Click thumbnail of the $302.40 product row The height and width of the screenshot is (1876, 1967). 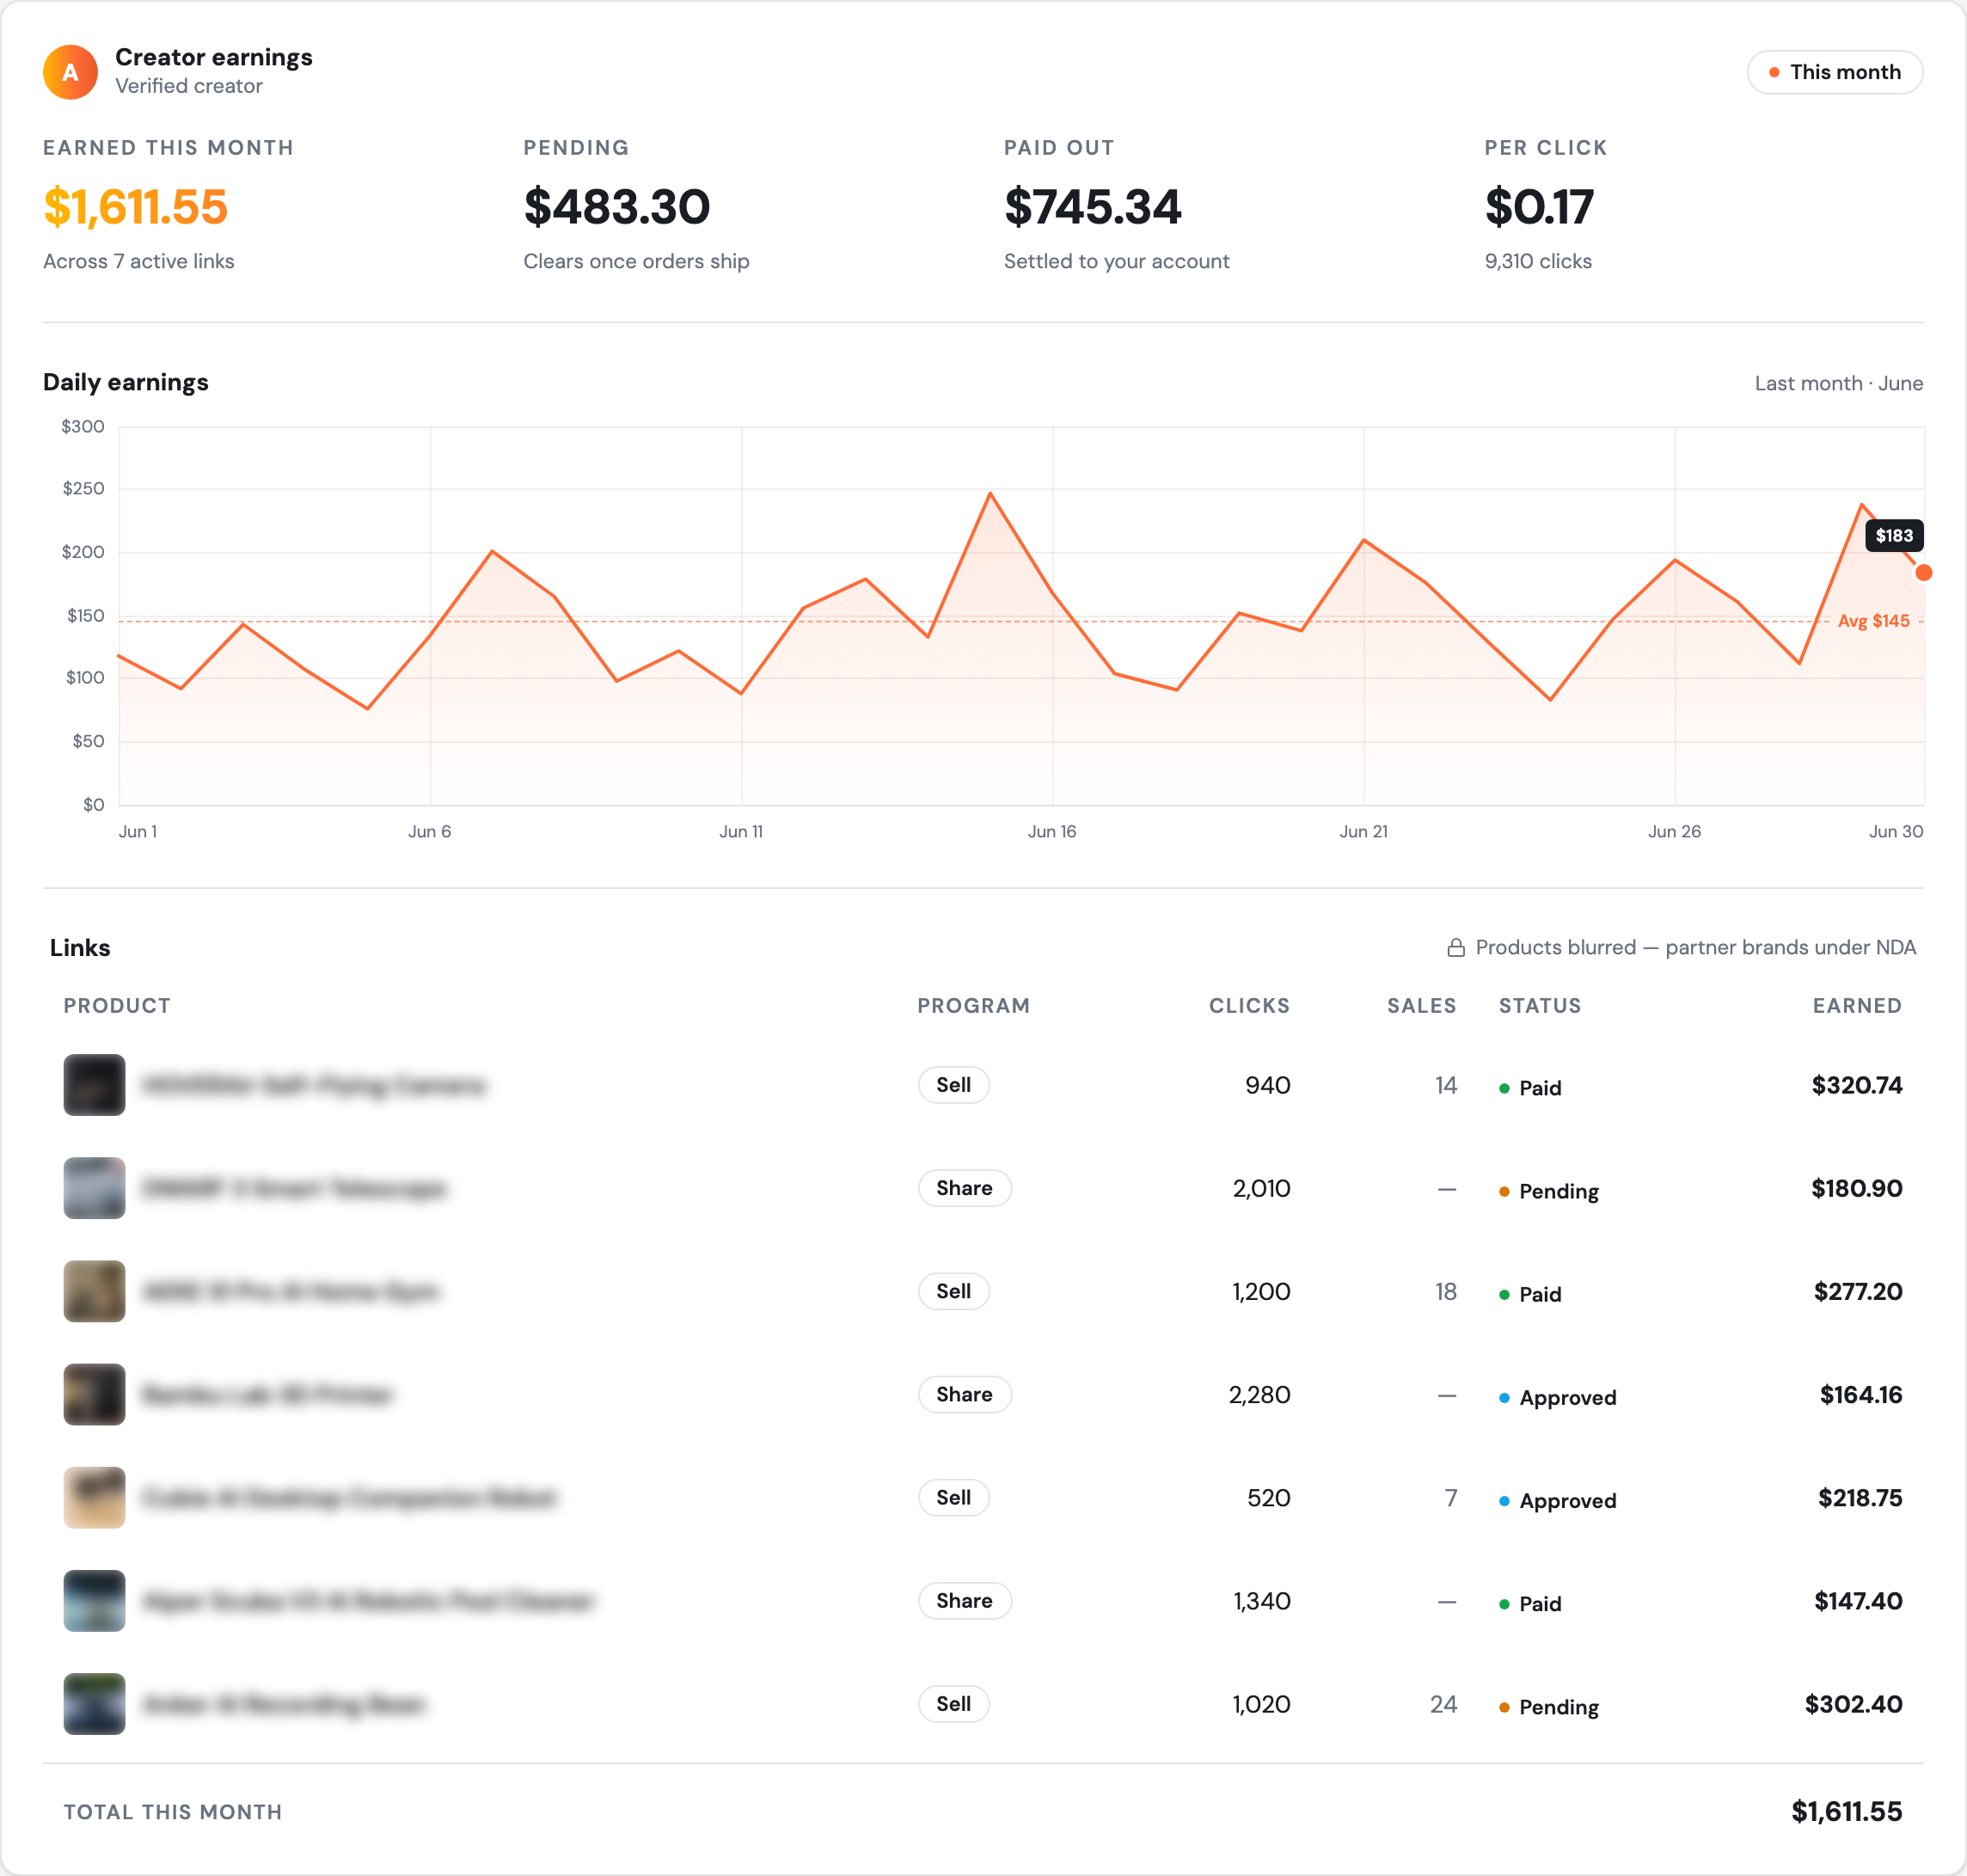point(94,1703)
